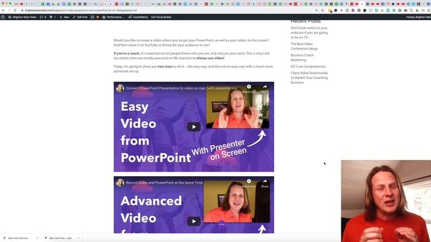This screenshot has width=431, height=242.
Task: Open 'Don't look awful on your webcam' post
Action: [x=309, y=33]
